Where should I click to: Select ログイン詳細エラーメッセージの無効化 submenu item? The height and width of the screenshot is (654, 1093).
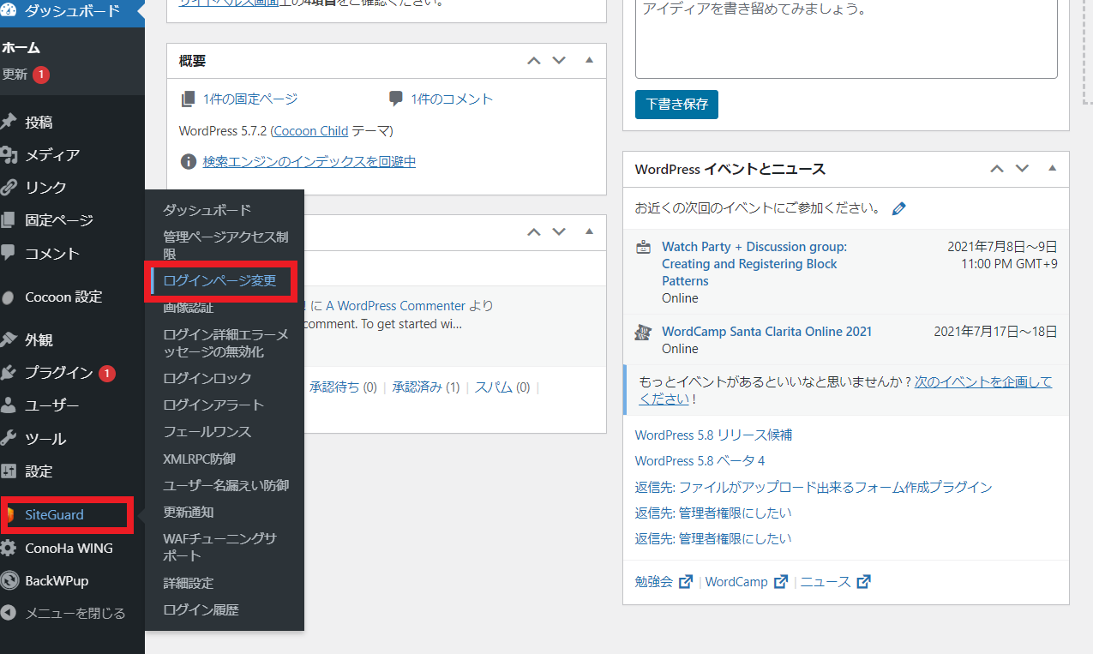tap(225, 343)
